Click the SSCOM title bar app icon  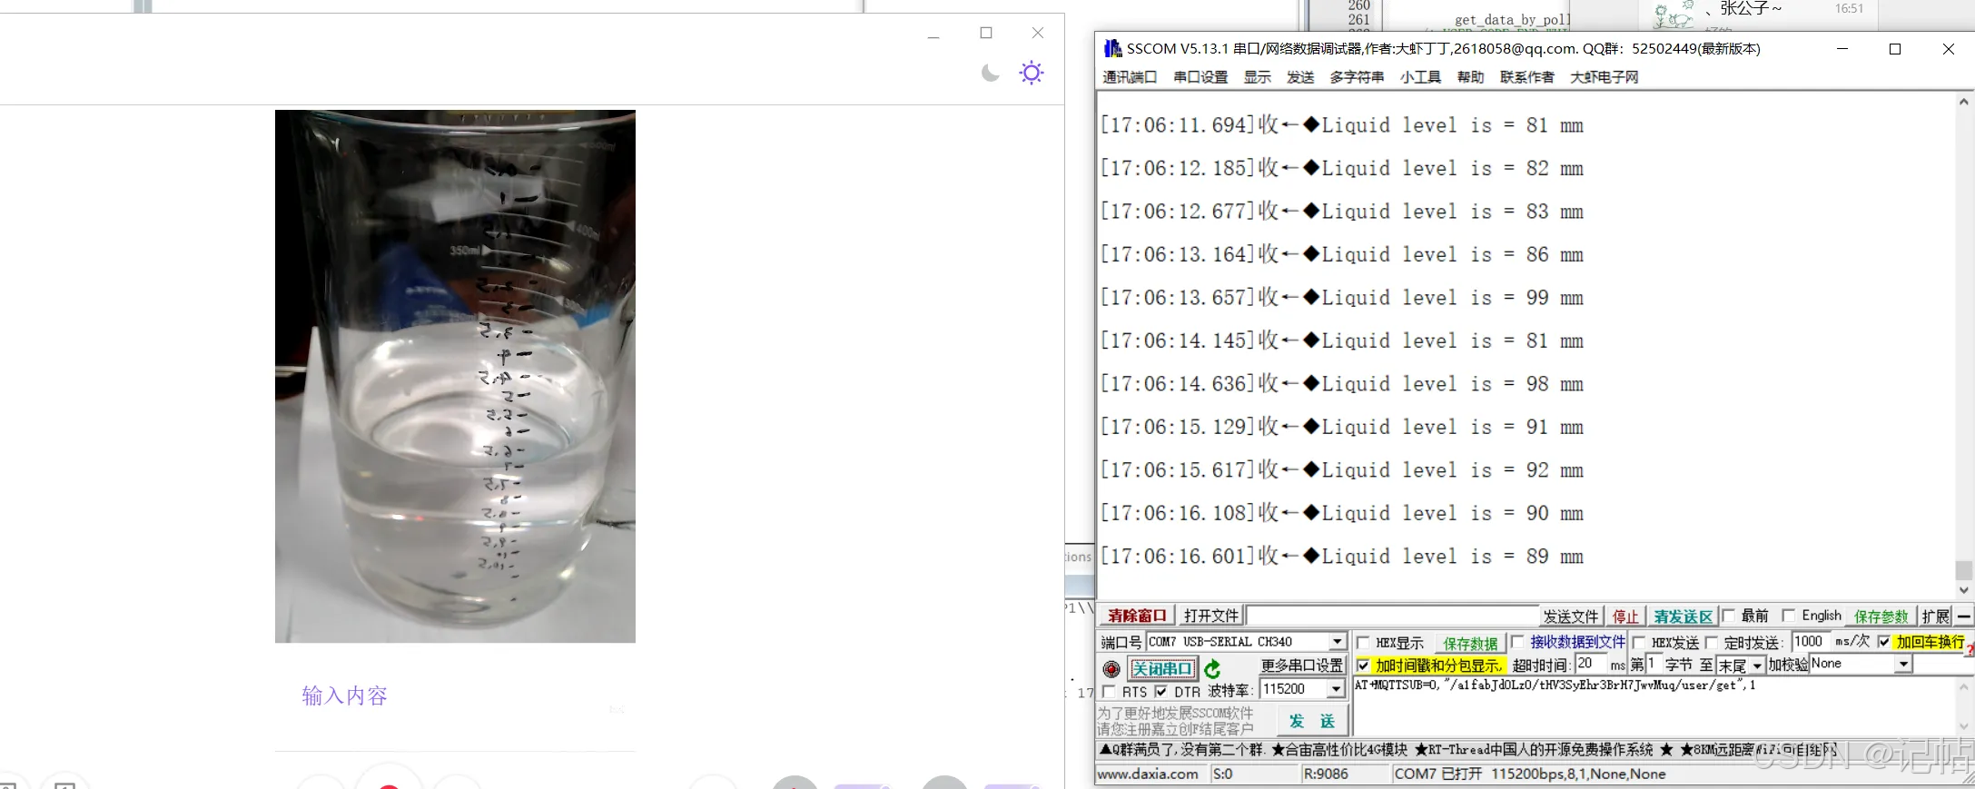point(1112,49)
